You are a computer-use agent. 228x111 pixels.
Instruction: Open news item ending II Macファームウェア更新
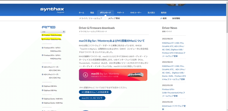click(174, 73)
